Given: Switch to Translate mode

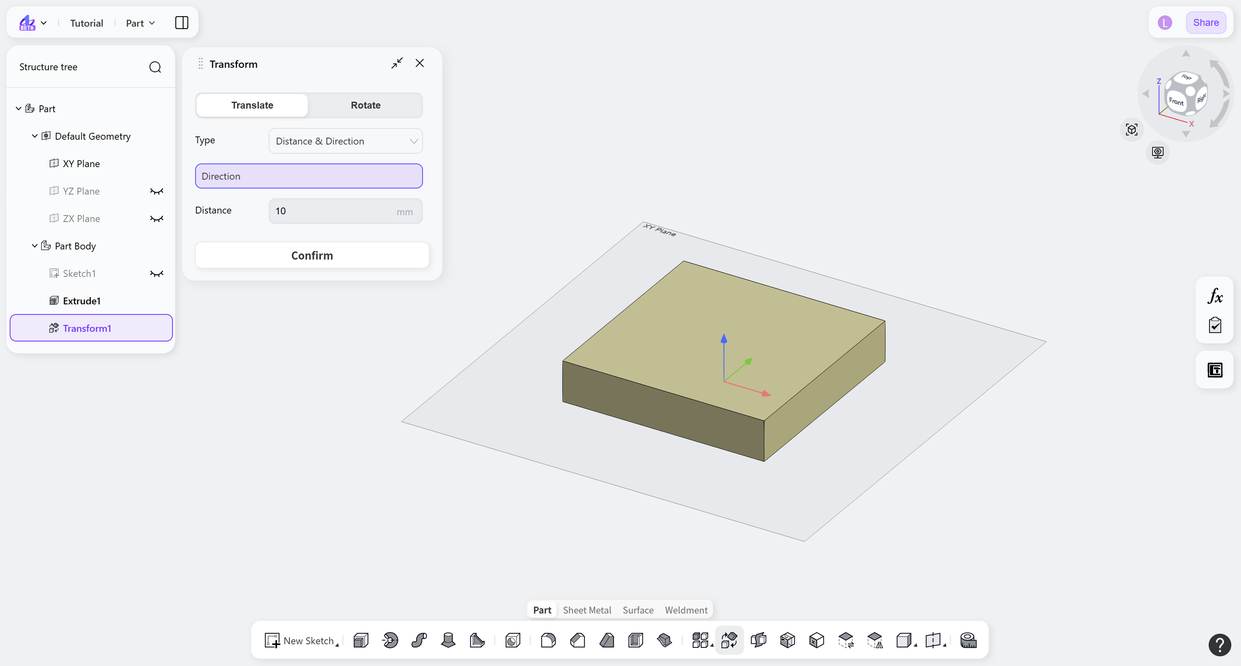Looking at the screenshot, I should click(252, 105).
